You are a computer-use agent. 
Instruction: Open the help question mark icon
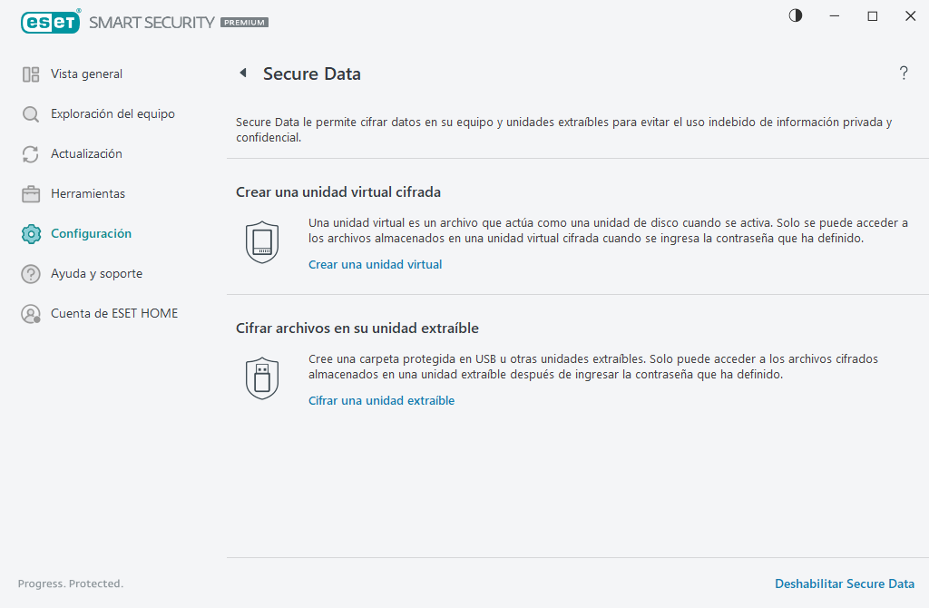[904, 74]
